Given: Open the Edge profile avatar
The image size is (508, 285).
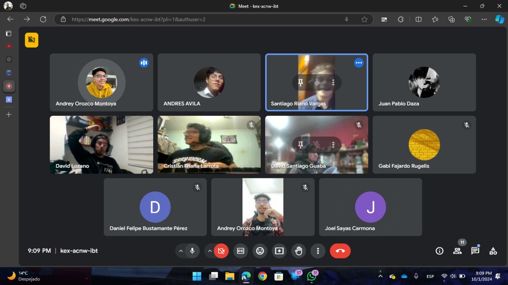Looking at the screenshot, I should coord(8,6).
